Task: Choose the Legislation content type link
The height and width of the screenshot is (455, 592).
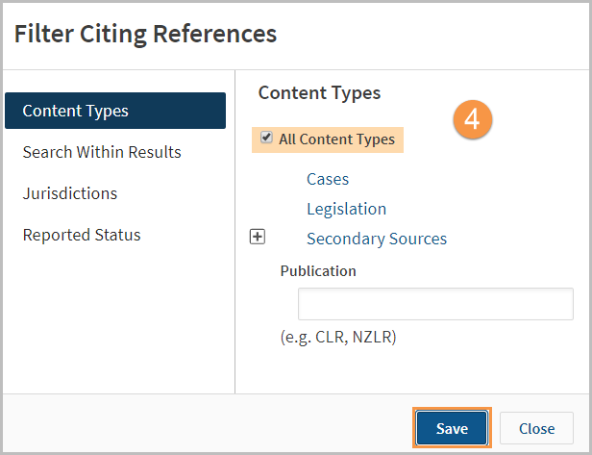Action: click(x=347, y=209)
